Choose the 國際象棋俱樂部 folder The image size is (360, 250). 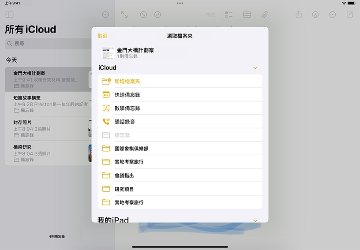(131, 149)
